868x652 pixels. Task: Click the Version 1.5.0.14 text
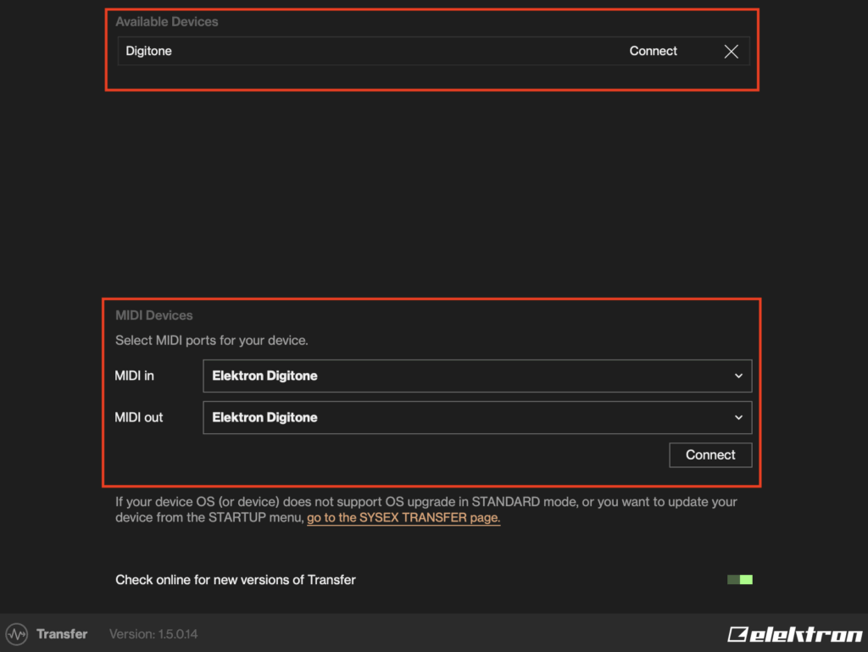coord(153,634)
